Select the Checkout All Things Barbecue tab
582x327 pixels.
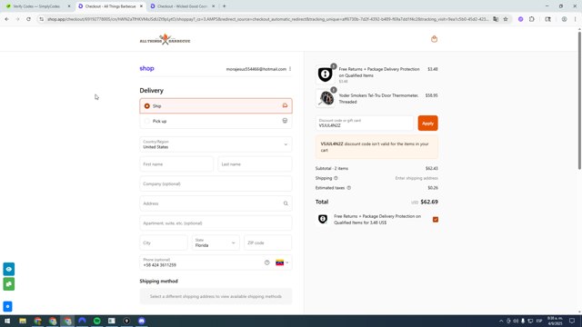110,6
